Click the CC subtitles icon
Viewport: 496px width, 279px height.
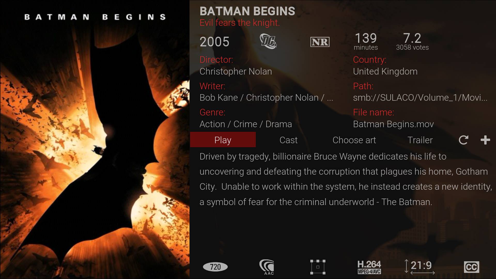pos(471,267)
